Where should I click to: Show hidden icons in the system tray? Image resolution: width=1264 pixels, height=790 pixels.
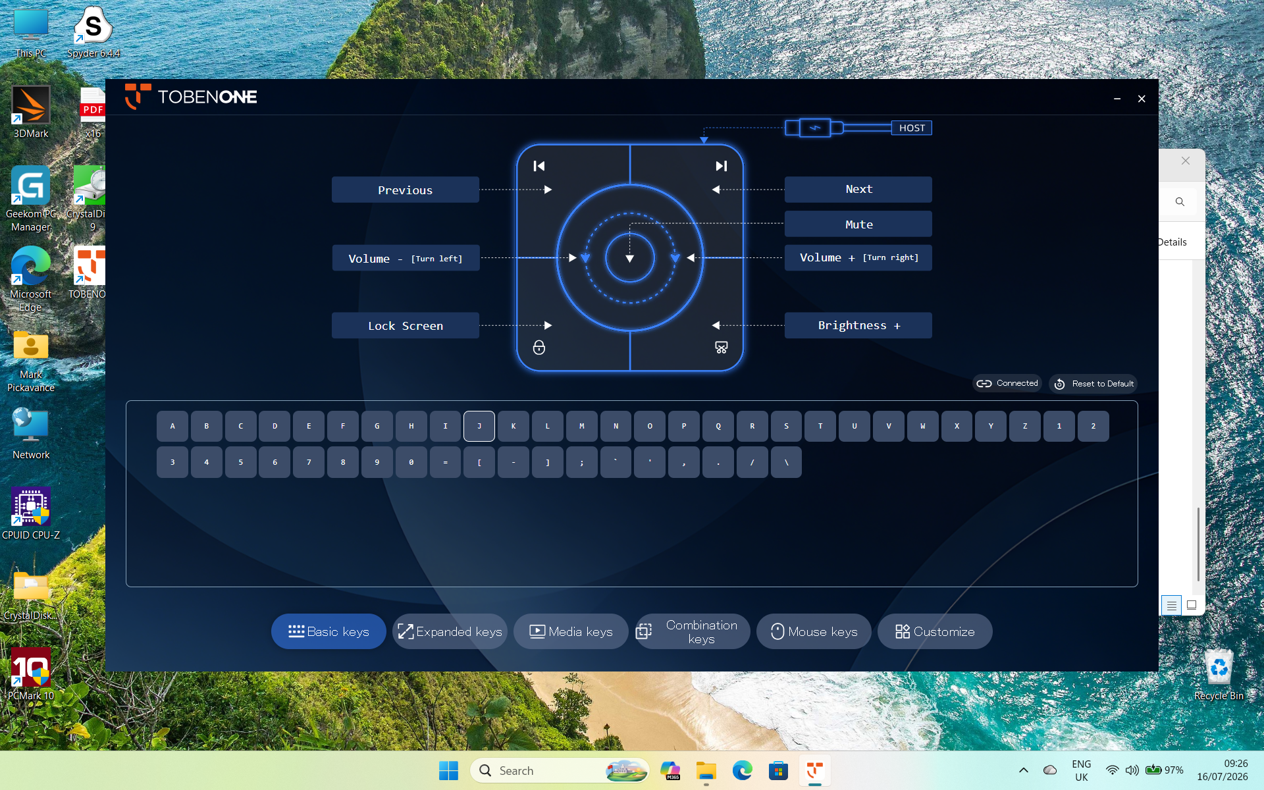pyautogui.click(x=1023, y=770)
